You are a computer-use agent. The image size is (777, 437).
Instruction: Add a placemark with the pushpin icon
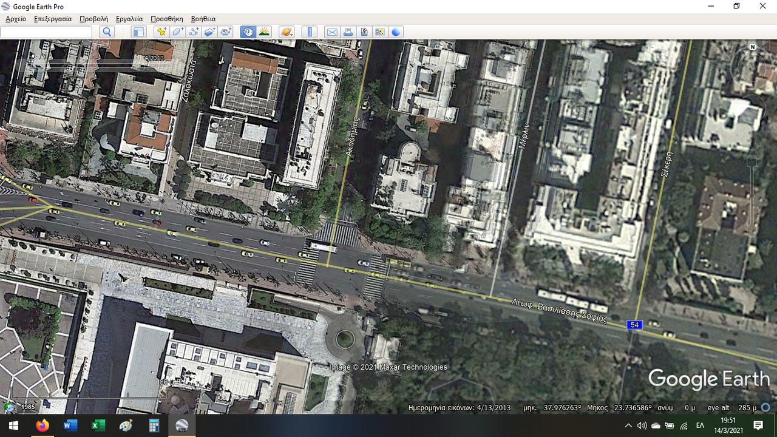click(x=161, y=32)
